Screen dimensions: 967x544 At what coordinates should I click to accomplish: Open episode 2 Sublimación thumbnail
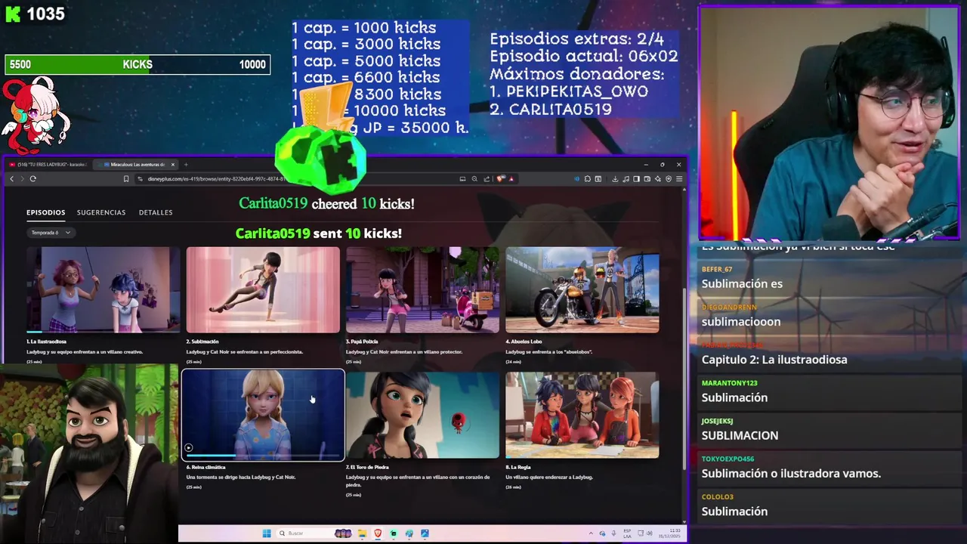pyautogui.click(x=263, y=289)
